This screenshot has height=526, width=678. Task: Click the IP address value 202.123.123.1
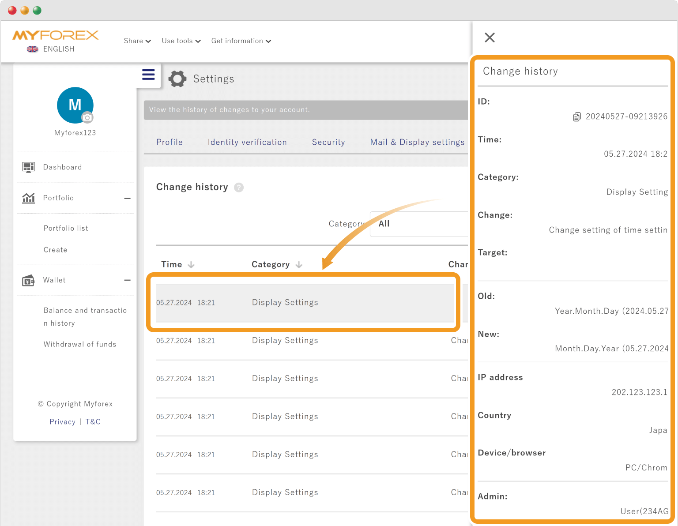[x=640, y=392]
